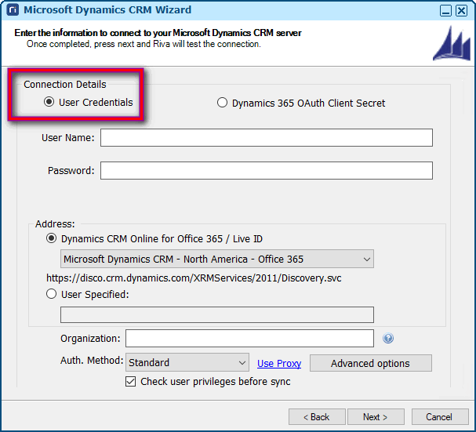This screenshot has width=476, height=432.
Task: Click the Riva app icon in title bar
Action: tap(13, 9)
